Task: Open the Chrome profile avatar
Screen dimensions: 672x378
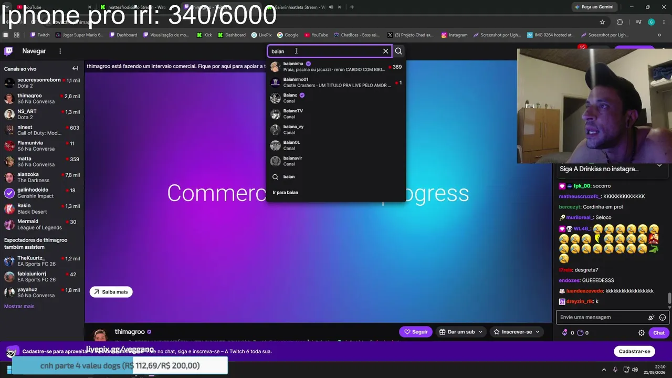Action: [x=652, y=22]
